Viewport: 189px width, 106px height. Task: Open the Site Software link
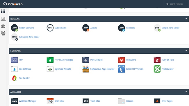pos(25,69)
